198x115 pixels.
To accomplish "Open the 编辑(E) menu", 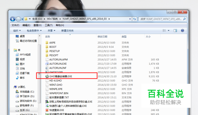I will click(26, 25).
